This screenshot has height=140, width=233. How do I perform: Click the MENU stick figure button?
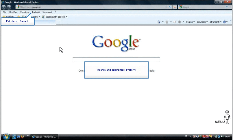[223, 117]
